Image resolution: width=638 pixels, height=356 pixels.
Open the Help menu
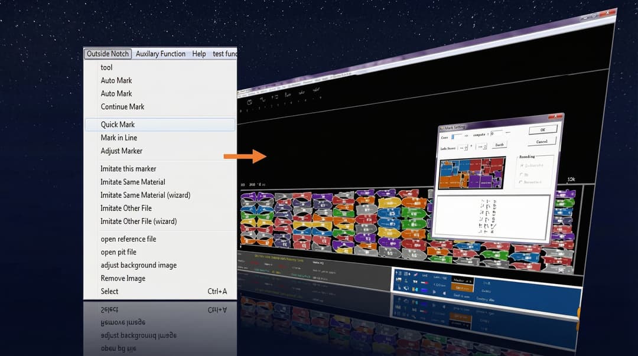coord(199,54)
